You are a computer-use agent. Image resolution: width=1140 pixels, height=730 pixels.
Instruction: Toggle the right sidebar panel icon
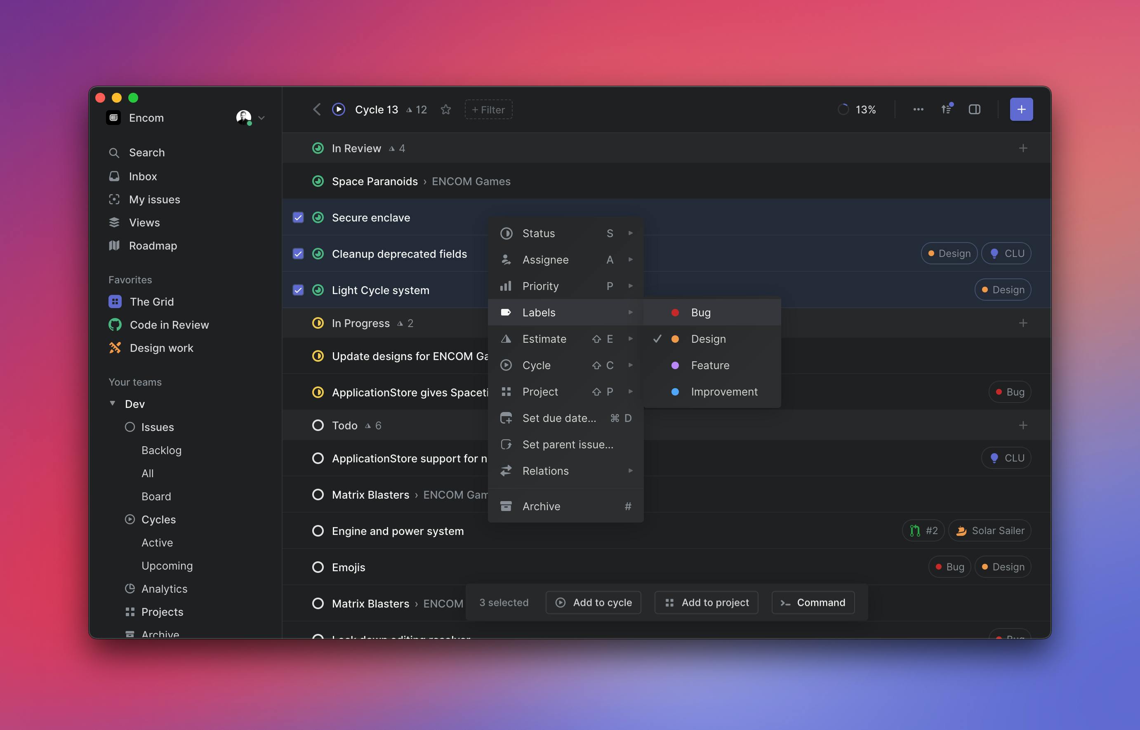point(975,110)
